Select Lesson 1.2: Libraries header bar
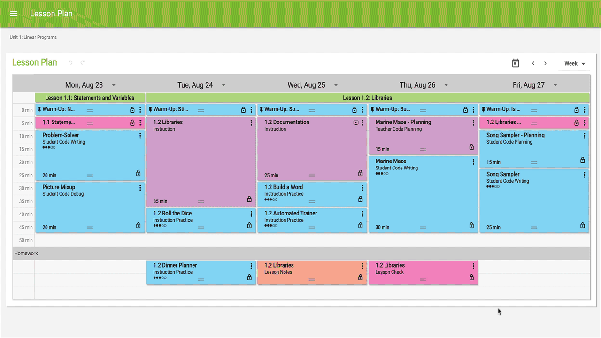Viewport: 601px width, 338px height. coord(367,98)
